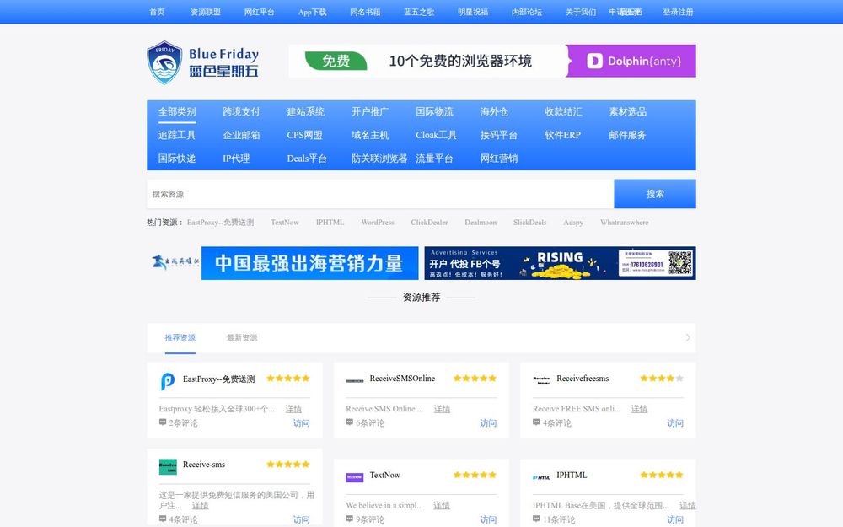Click 访问 on the Receivefreesms card
Screen dimensions: 843x527
pos(674,422)
